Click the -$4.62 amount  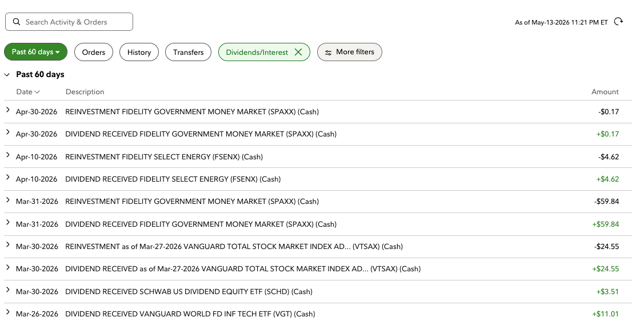609,157
